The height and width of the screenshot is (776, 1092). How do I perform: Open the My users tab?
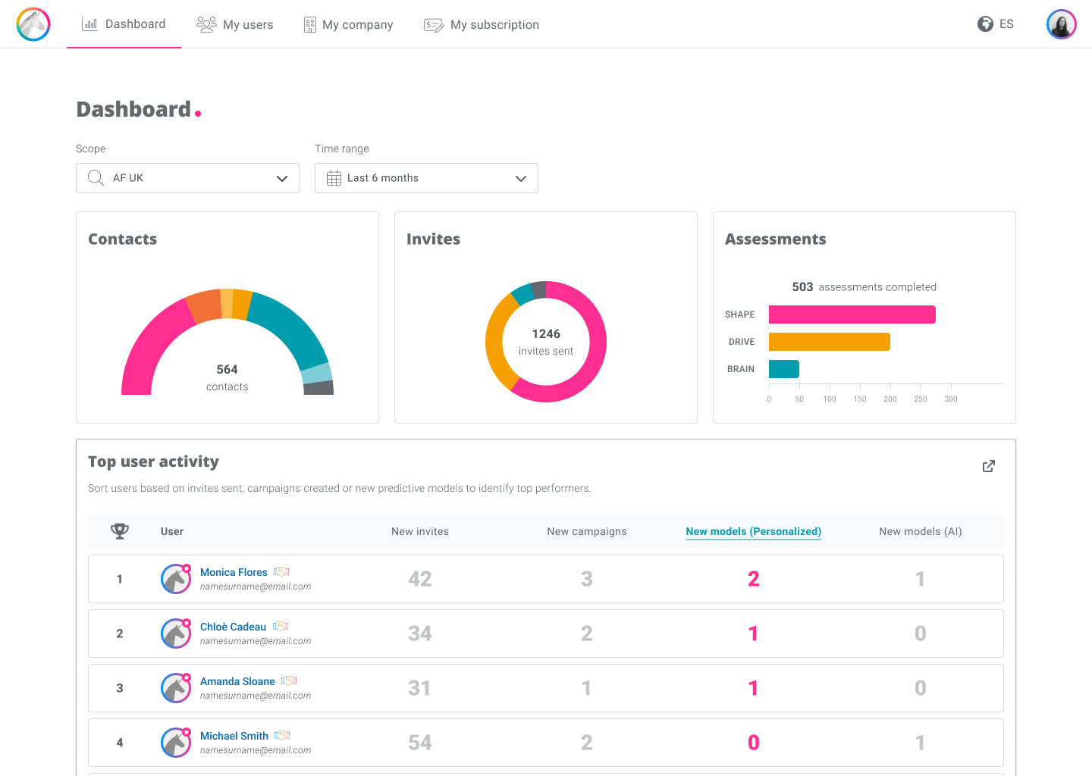coord(234,24)
